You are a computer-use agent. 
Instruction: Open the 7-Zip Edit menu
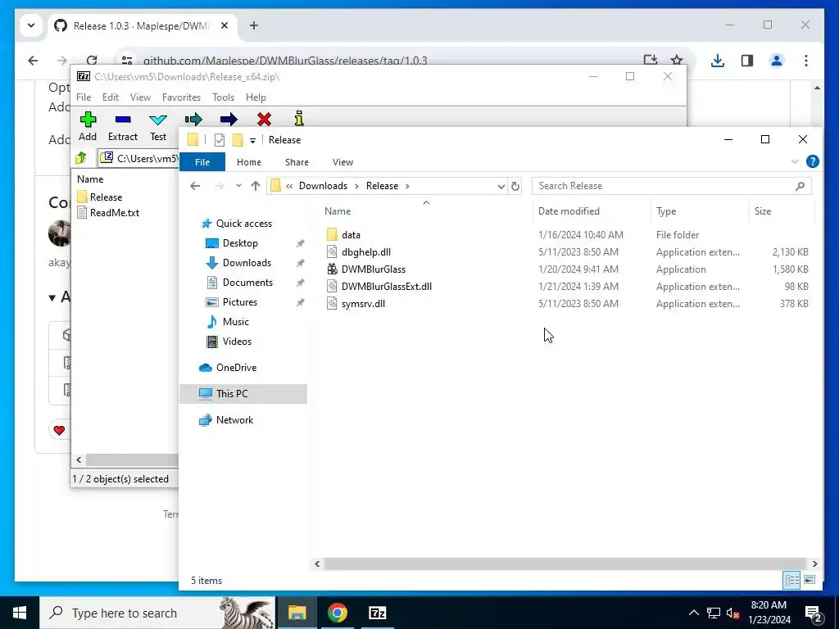(111, 97)
